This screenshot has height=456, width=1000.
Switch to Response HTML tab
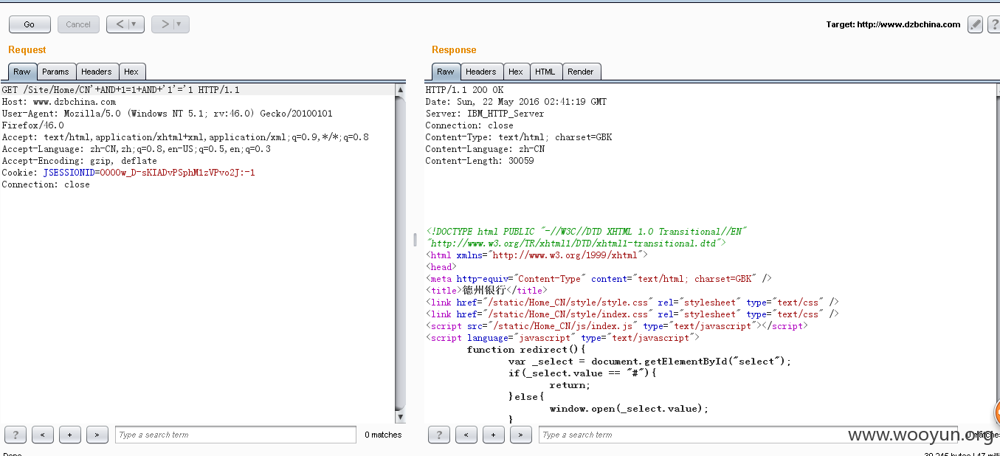(545, 72)
